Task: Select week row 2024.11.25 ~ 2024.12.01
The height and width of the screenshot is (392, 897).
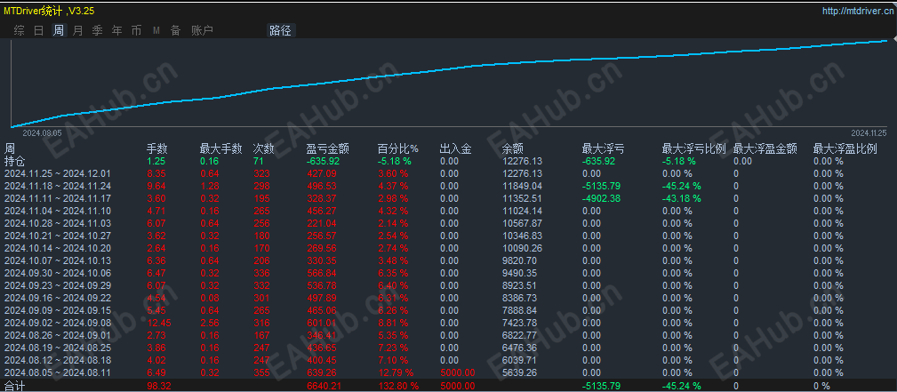Action: click(x=57, y=173)
